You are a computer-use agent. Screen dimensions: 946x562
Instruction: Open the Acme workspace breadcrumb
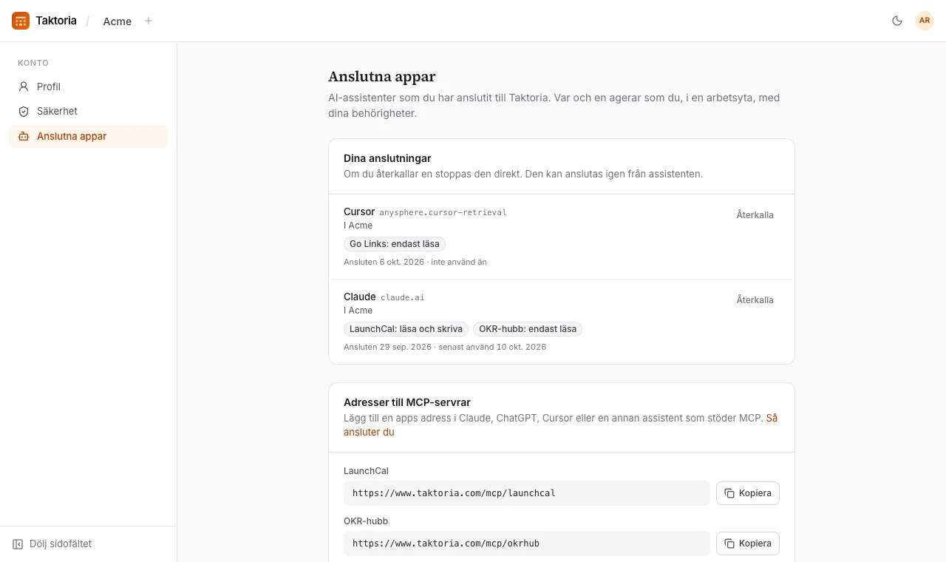pos(118,21)
